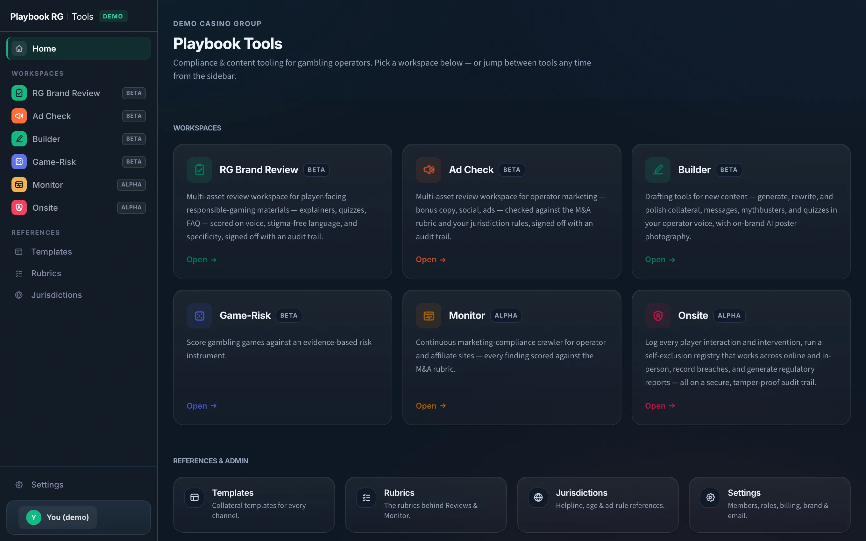Open the Onsite workspace link
This screenshot has height=541, width=866.
[x=660, y=406]
